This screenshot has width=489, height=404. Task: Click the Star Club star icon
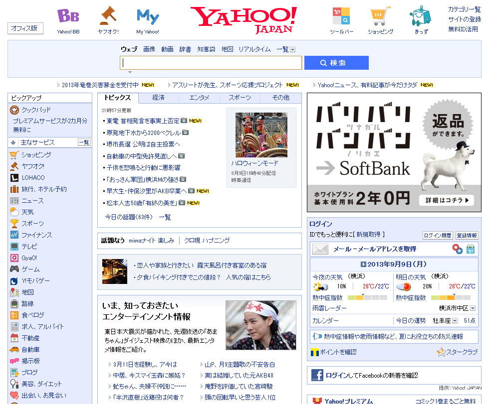(441, 352)
